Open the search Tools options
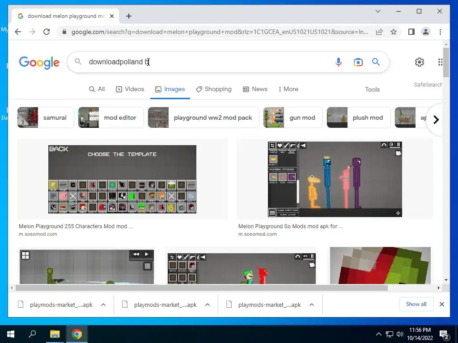Viewport: 458px width, 343px height. tap(372, 89)
